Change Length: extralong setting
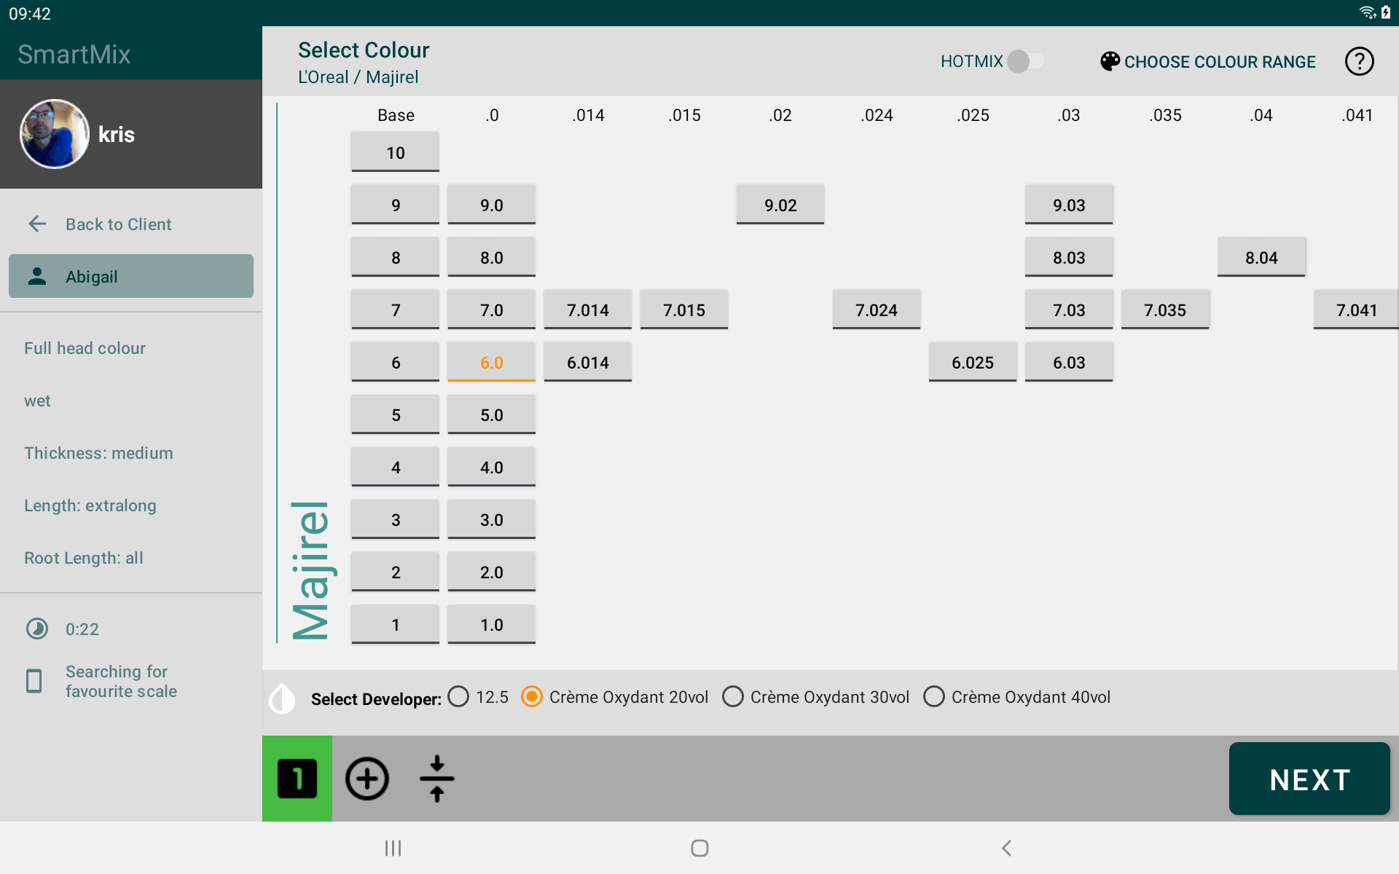The width and height of the screenshot is (1399, 874). point(90,505)
